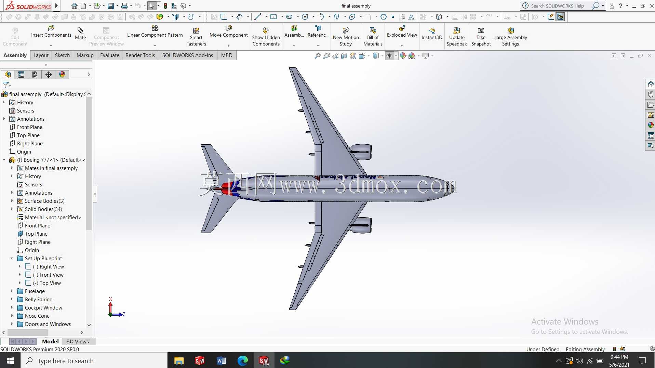
Task: Collapse the Set Up Blueprint folder
Action: point(12,258)
